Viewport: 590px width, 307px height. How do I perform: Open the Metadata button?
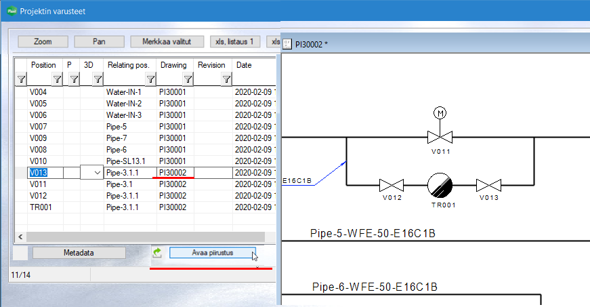click(79, 253)
